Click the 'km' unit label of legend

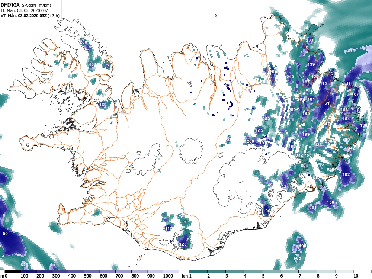tap(185, 276)
